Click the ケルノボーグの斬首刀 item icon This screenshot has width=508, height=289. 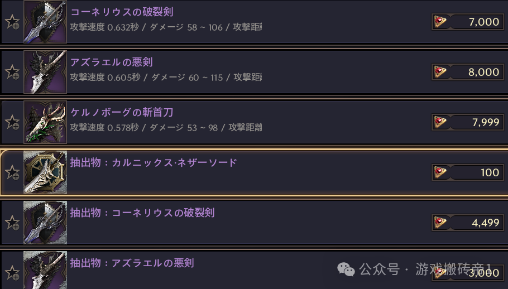[x=45, y=122]
